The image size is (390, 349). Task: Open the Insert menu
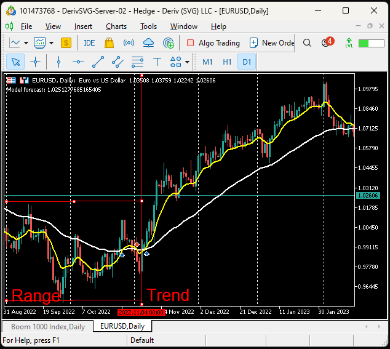[x=83, y=26]
